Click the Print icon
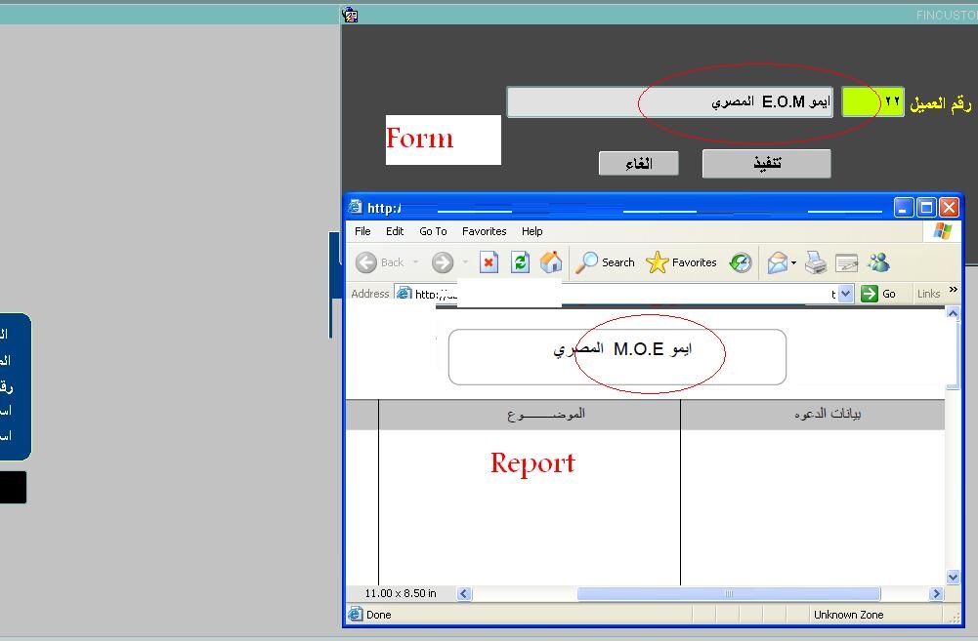 (816, 262)
